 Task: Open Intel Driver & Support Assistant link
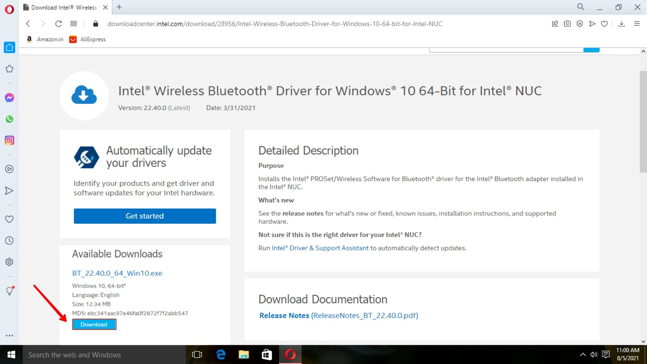(x=320, y=248)
